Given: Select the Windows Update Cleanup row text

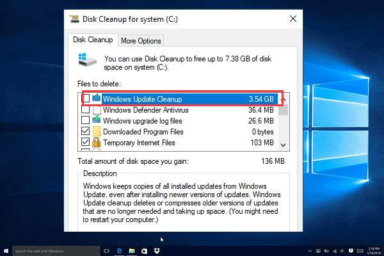Looking at the screenshot, I should (x=143, y=99).
